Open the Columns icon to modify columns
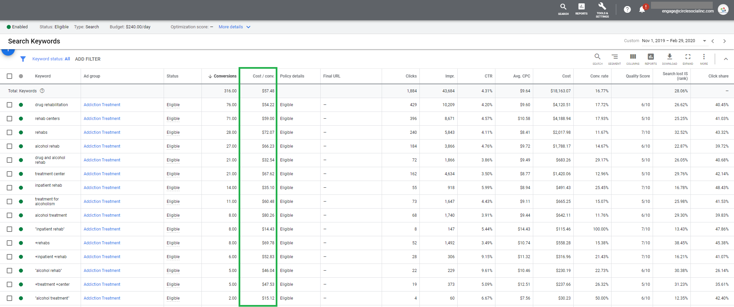This screenshot has width=734, height=307. click(633, 59)
